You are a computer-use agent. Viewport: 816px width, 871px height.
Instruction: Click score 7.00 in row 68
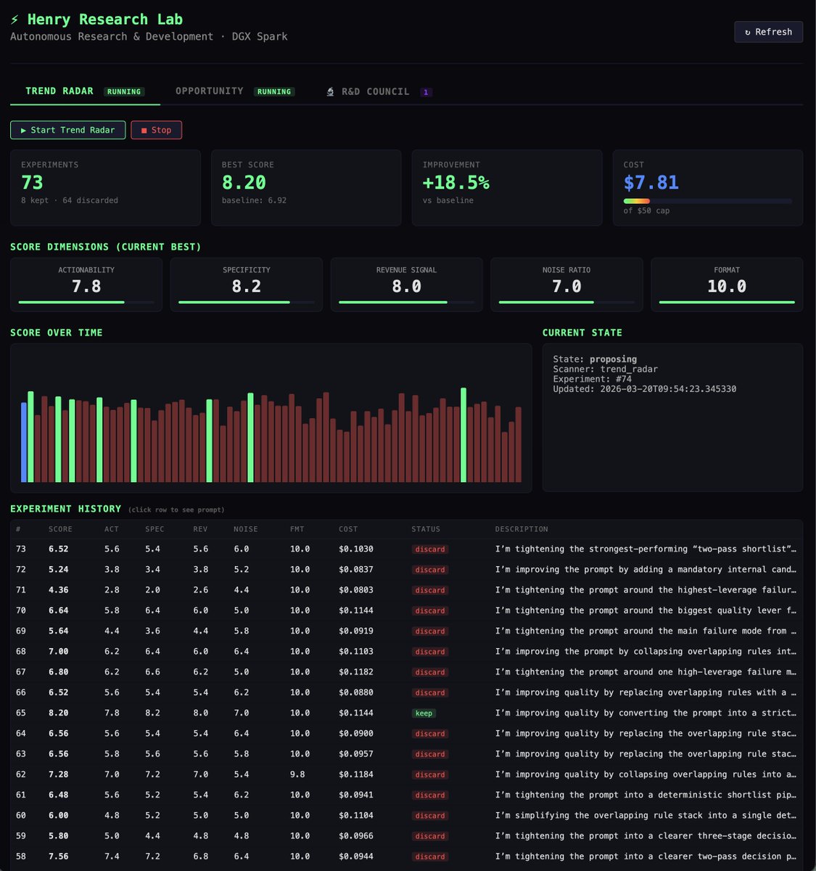pos(59,652)
